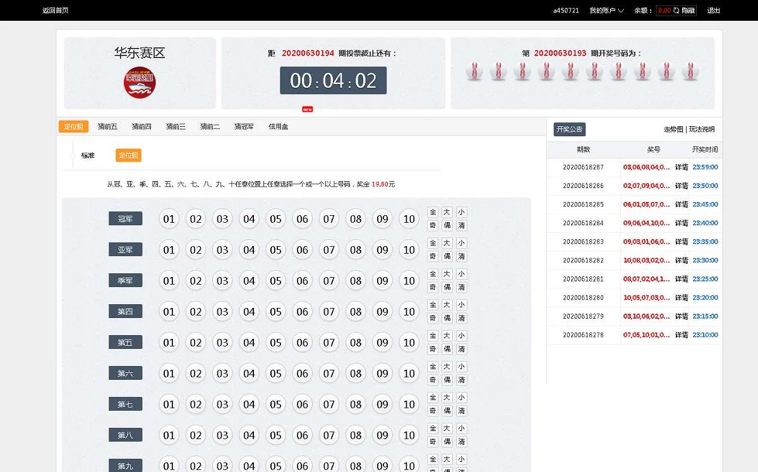758x472 pixels.
Task: Toggle 全 (all) selection for the 冠军 row
Action: (x=433, y=212)
